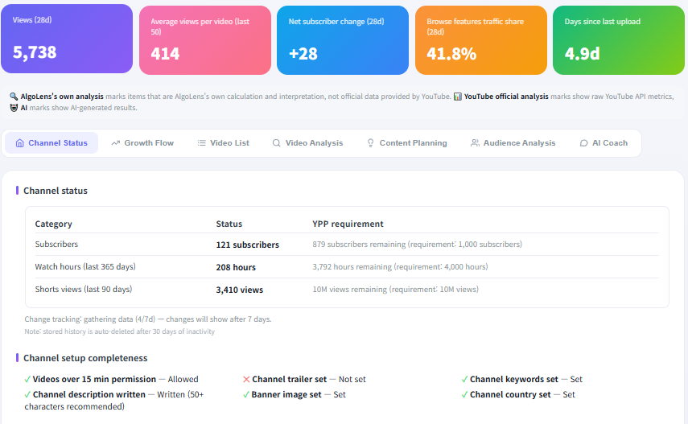Click the Subscribers row label
This screenshot has width=688, height=424.
56,245
